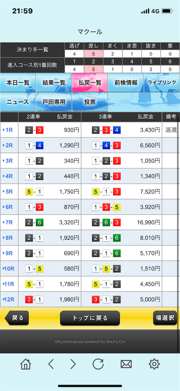Go back with the left arrow icon
The image size is (180, 391).
(51, 364)
